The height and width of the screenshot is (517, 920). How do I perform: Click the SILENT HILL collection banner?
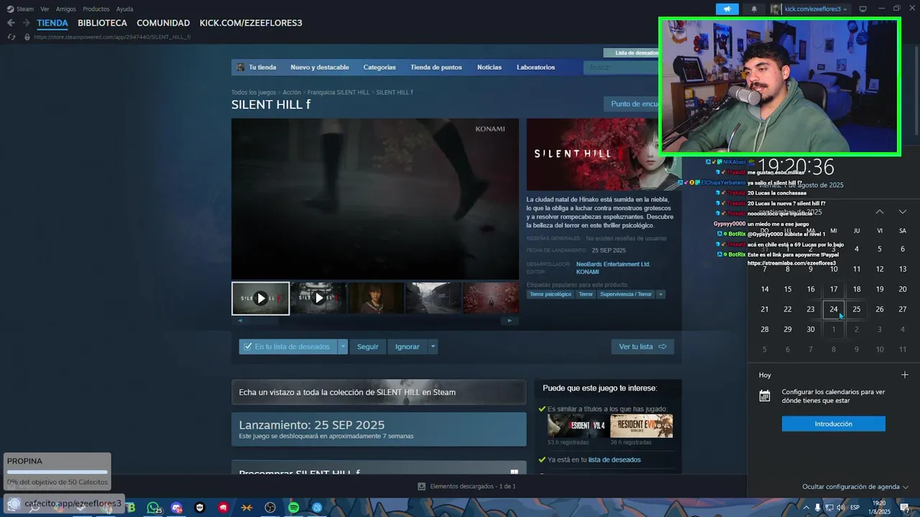point(379,392)
